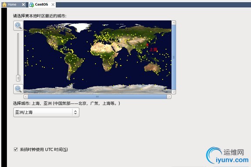Viewport: 251px width, 167px height.
Task: Toggle system clock uses UTC checkbox
Action: pyautogui.click(x=16, y=150)
